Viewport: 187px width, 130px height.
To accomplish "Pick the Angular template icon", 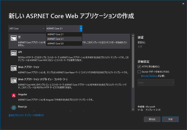I will point(14,96).
